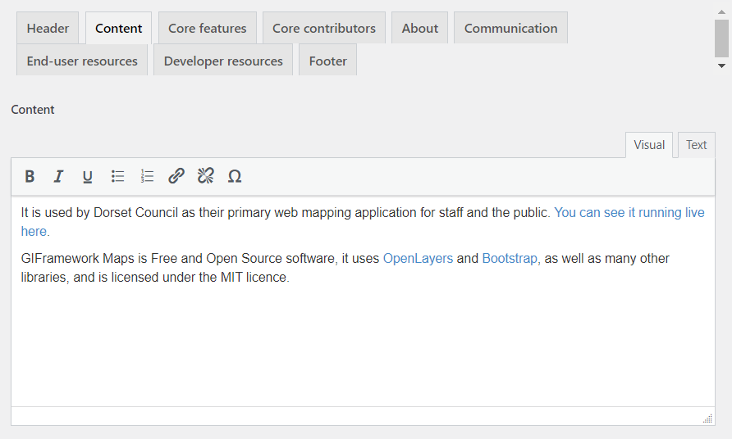732x439 pixels.
Task: Click the scrollbar down arrow
Action: tap(721, 66)
